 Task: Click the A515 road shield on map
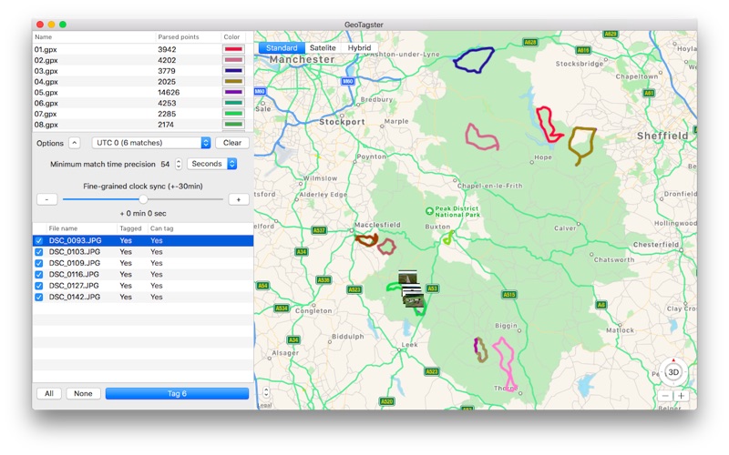coord(509,294)
